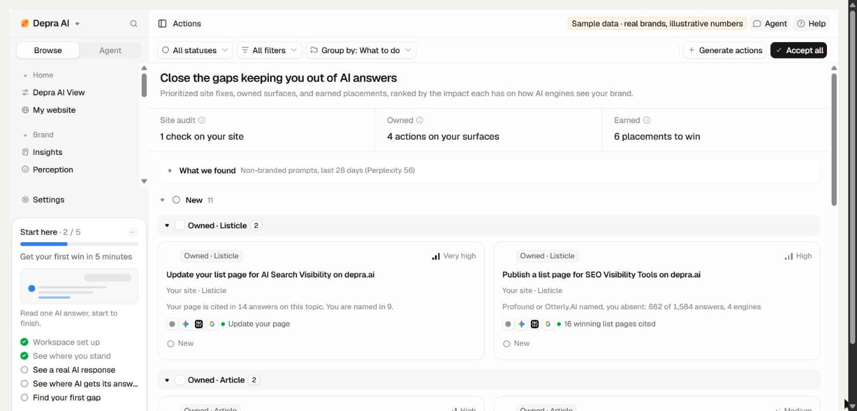Viewport: 857px width, 411px height.
Task: Open the Help button in top bar
Action: click(811, 24)
